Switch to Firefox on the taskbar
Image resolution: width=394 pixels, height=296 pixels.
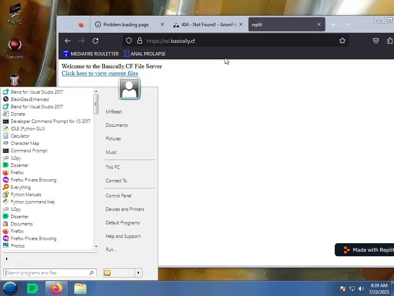[x=57, y=288]
